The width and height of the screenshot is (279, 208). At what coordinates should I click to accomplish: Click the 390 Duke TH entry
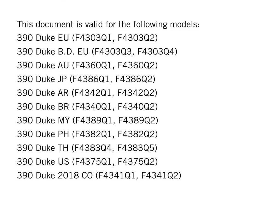tap(87, 148)
